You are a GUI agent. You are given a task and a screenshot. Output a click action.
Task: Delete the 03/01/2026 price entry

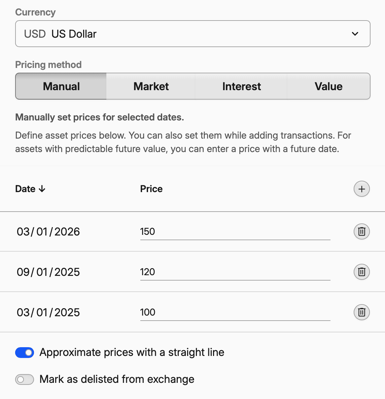pyautogui.click(x=361, y=231)
